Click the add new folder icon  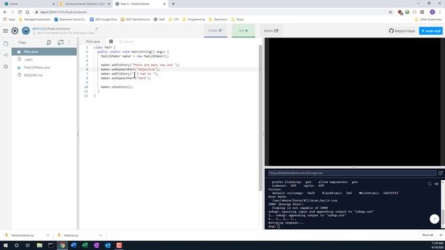[60, 42]
